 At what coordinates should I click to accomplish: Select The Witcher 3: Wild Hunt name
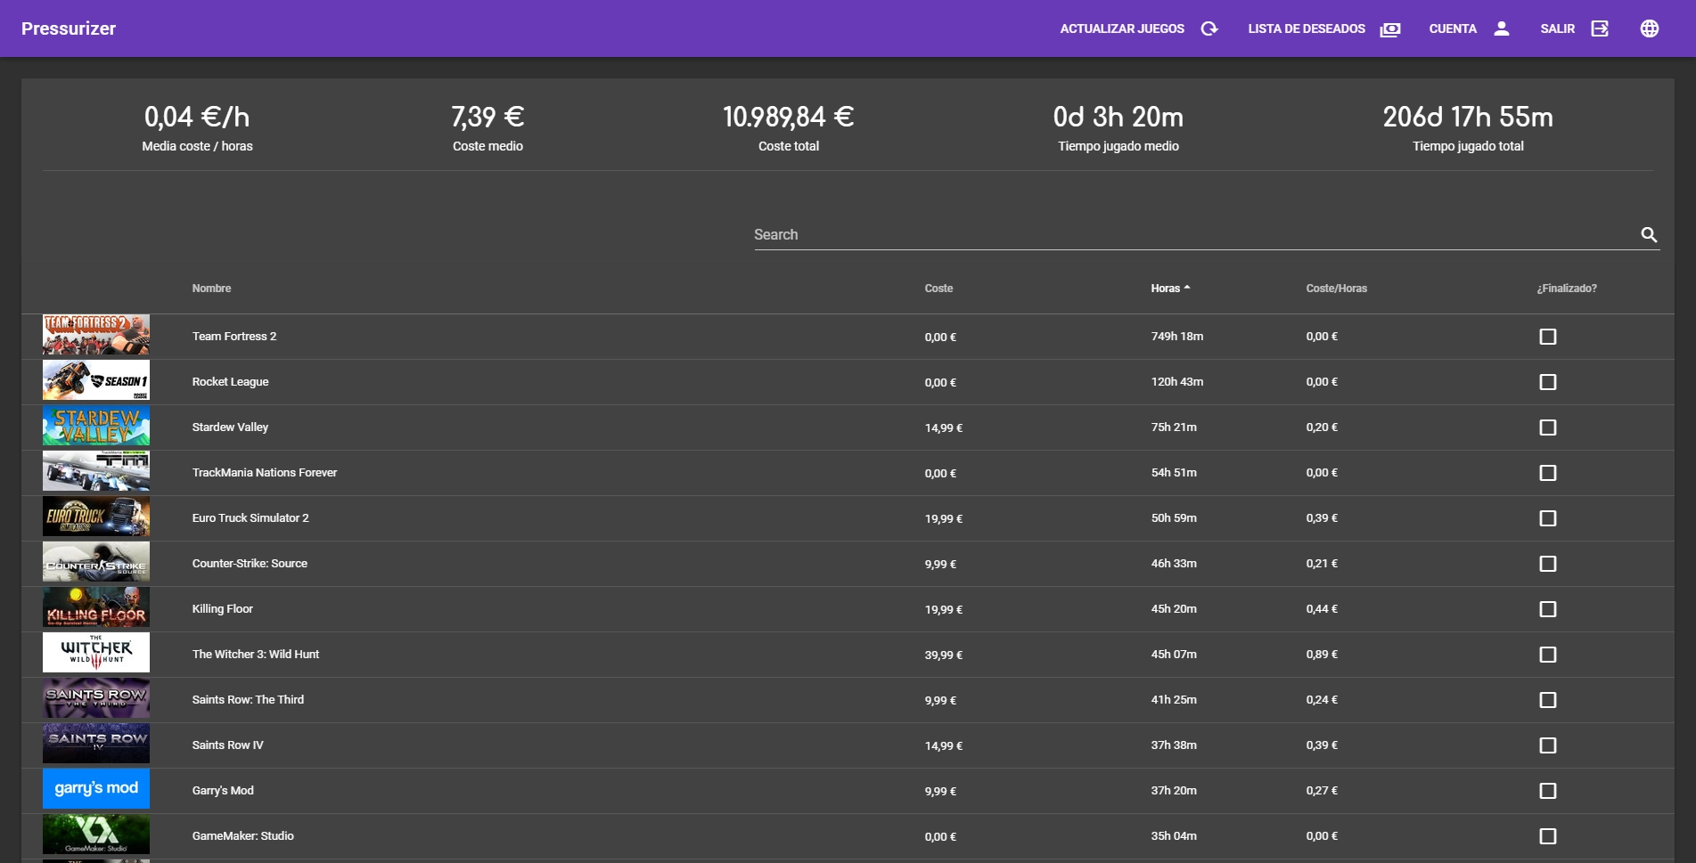(x=256, y=655)
